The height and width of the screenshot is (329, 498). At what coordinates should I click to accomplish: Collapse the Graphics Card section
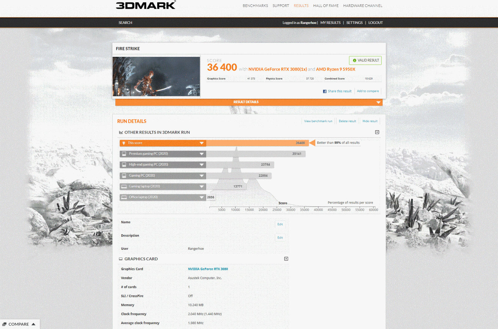pyautogui.click(x=286, y=259)
